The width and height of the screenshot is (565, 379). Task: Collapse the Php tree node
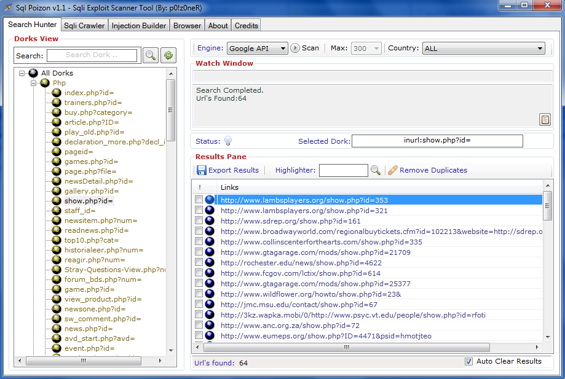tap(34, 83)
